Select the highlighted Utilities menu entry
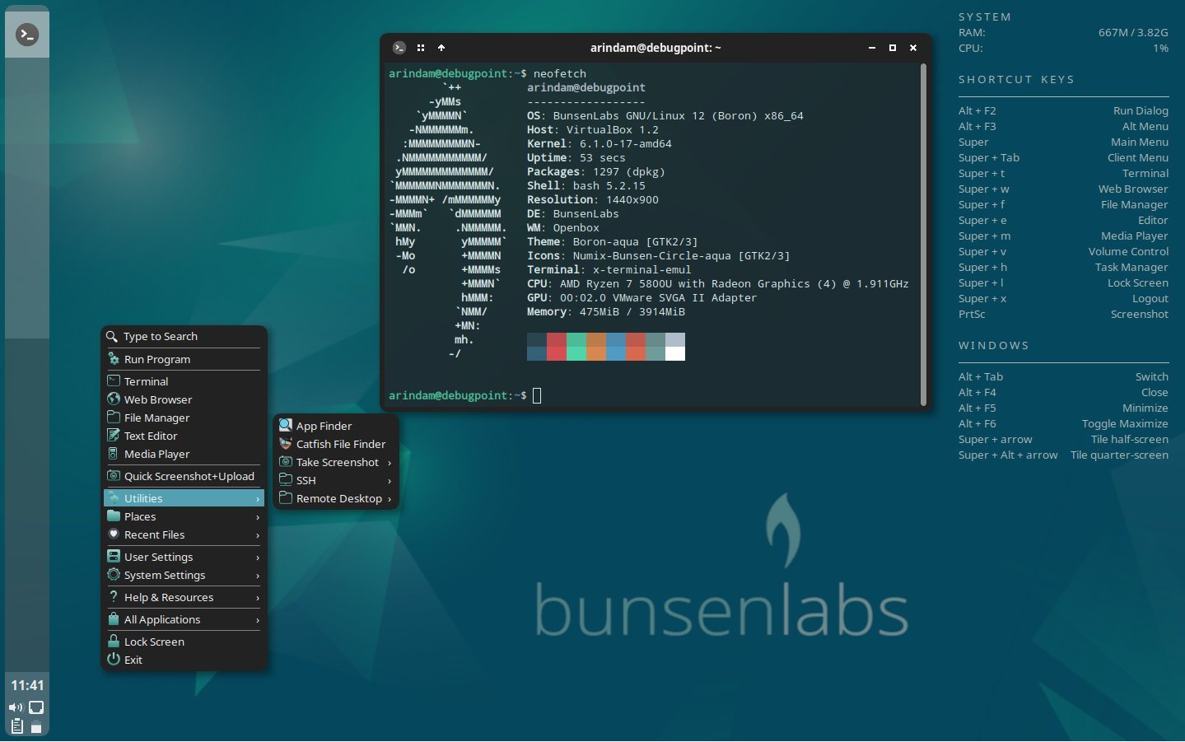This screenshot has width=1185, height=742. click(184, 498)
